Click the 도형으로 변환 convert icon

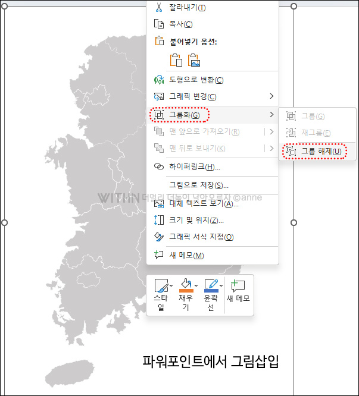point(159,80)
